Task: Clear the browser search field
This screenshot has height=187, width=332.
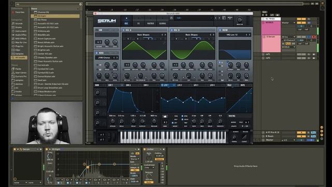Action: [x=80, y=4]
